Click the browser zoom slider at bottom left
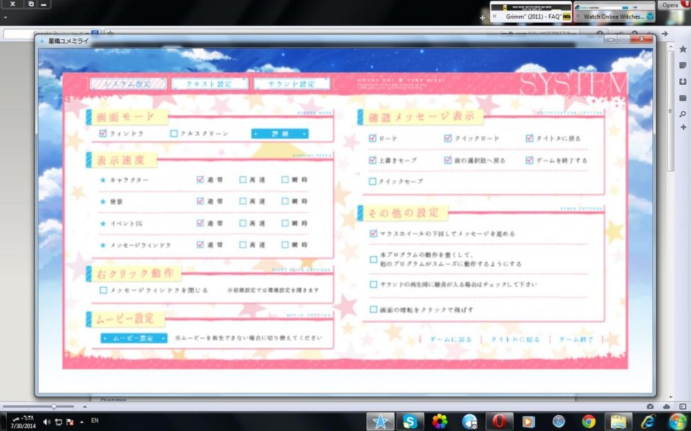691x431 pixels. (x=53, y=407)
